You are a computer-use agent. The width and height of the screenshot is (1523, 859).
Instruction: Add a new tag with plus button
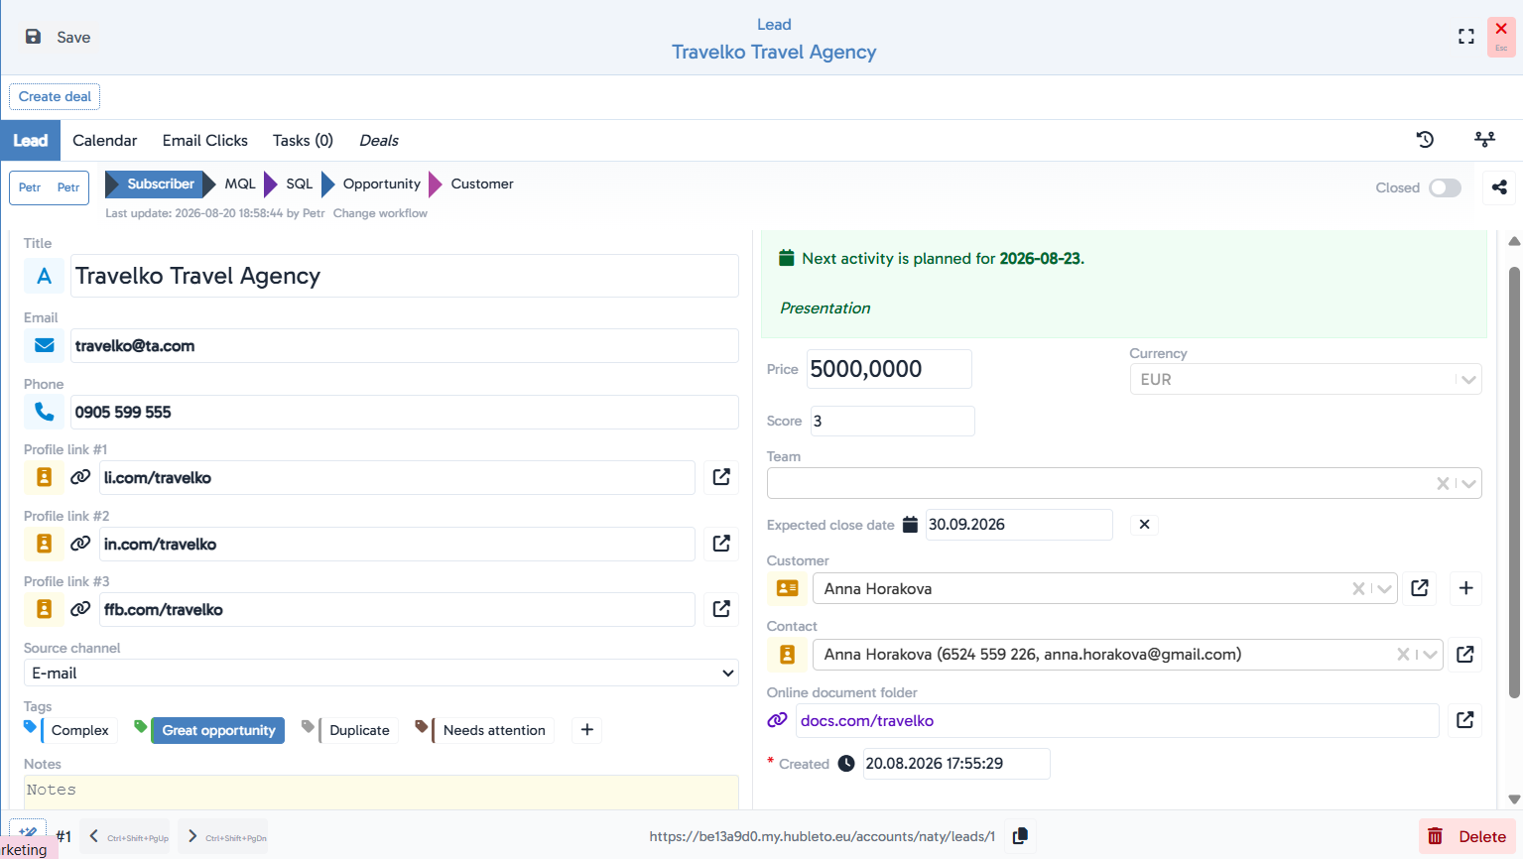(x=587, y=730)
